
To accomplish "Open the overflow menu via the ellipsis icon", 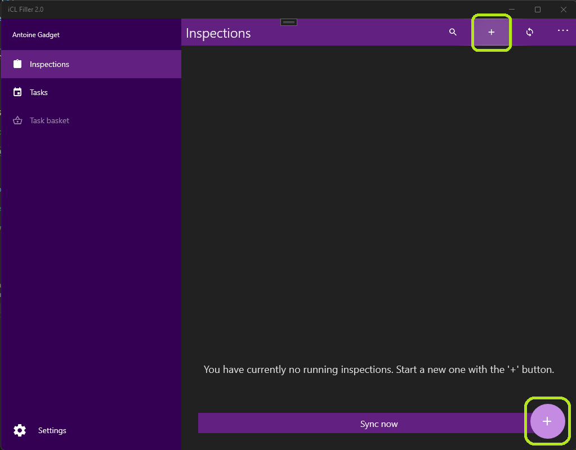I will (x=562, y=32).
